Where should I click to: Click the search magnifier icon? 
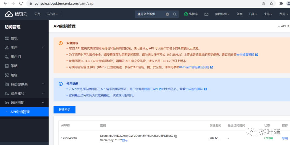tap(175, 14)
